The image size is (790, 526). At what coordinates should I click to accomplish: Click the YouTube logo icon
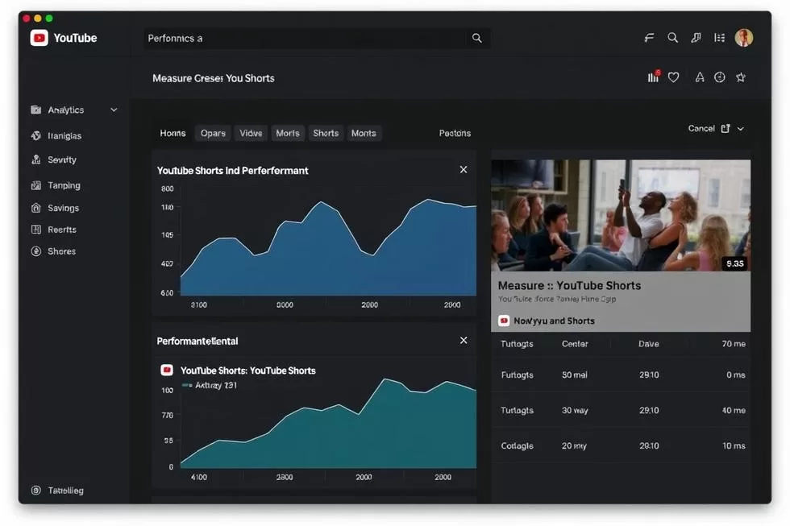tap(39, 38)
